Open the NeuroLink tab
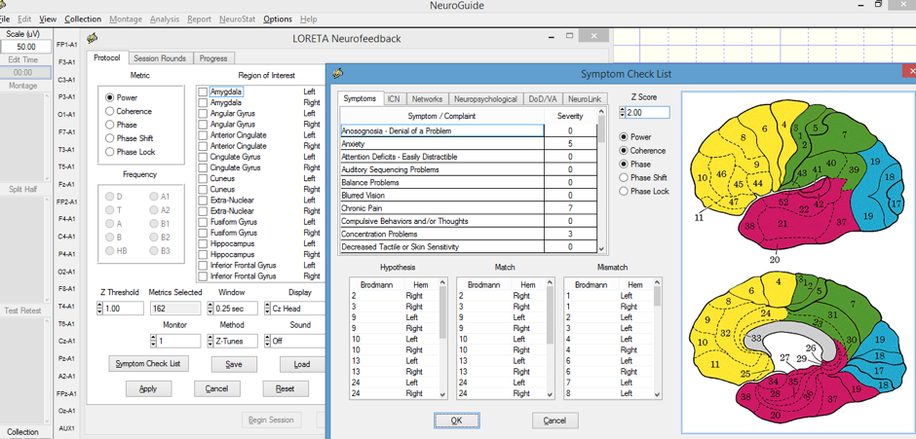Viewport: 916px width, 439px height. [x=584, y=98]
